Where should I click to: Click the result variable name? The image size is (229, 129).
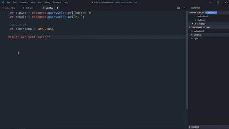pyautogui.click(x=21, y=17)
